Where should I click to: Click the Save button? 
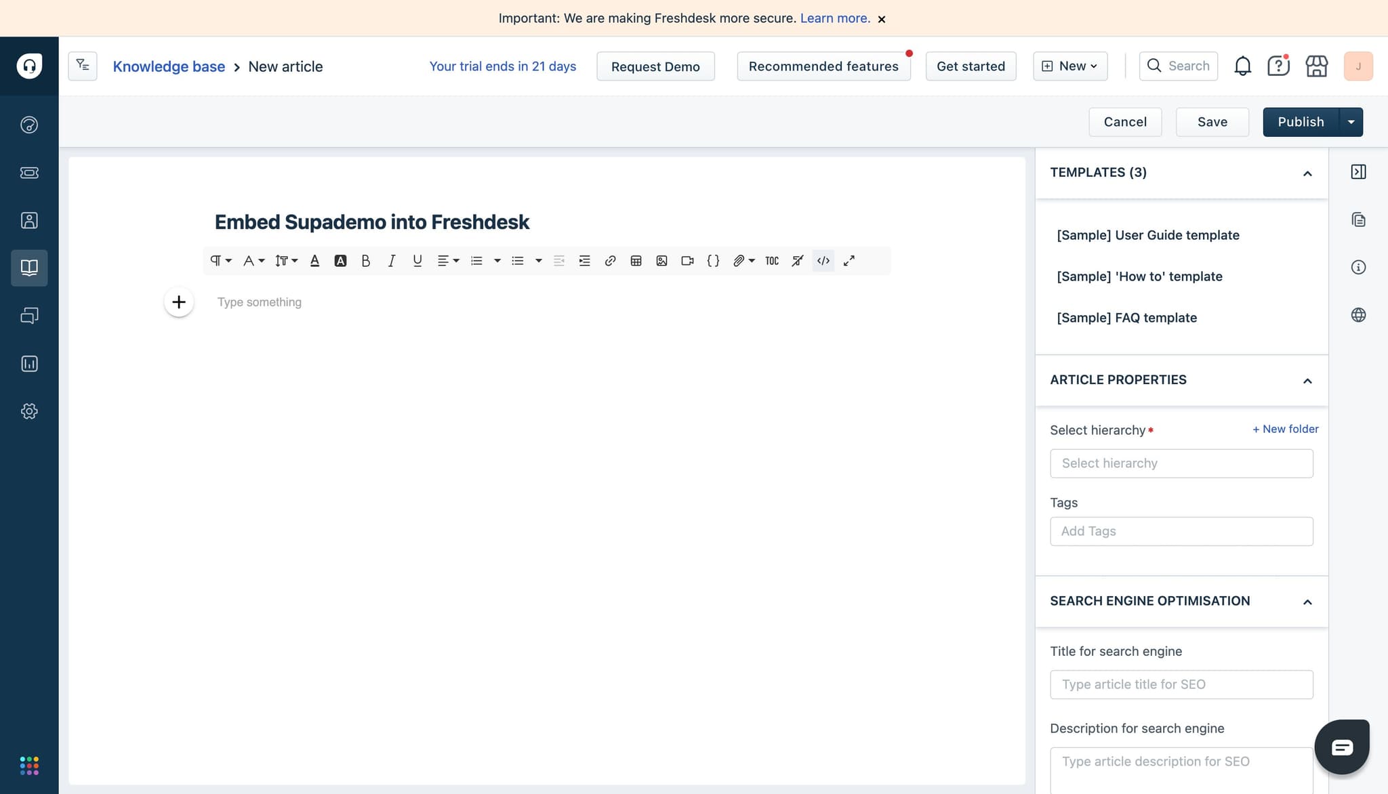click(1212, 122)
